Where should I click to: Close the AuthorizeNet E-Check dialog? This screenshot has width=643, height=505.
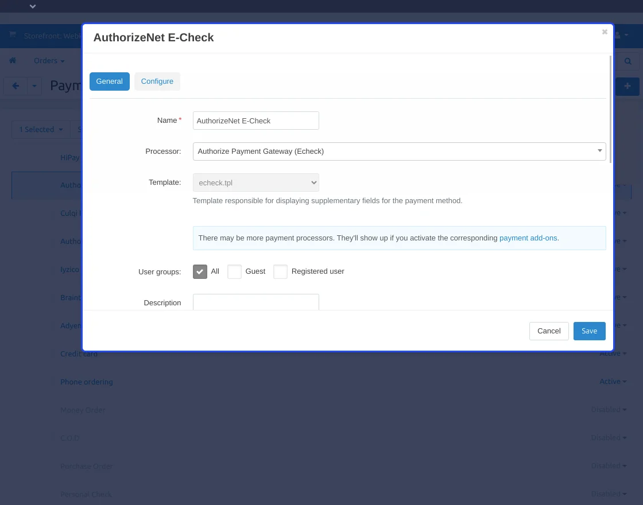(605, 32)
